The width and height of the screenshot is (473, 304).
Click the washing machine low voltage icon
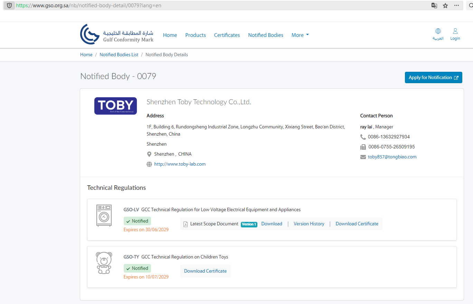(x=104, y=216)
